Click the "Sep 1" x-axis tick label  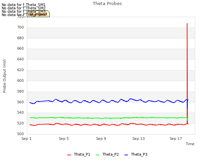click(x=27, y=139)
